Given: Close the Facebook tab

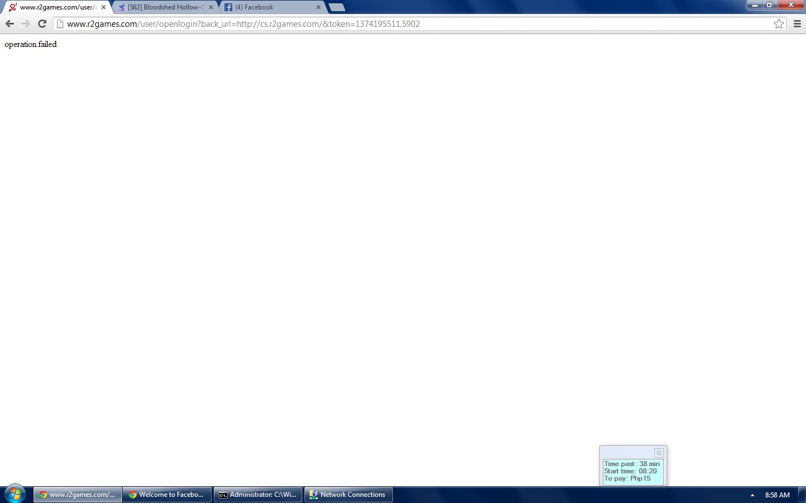Looking at the screenshot, I should [318, 7].
